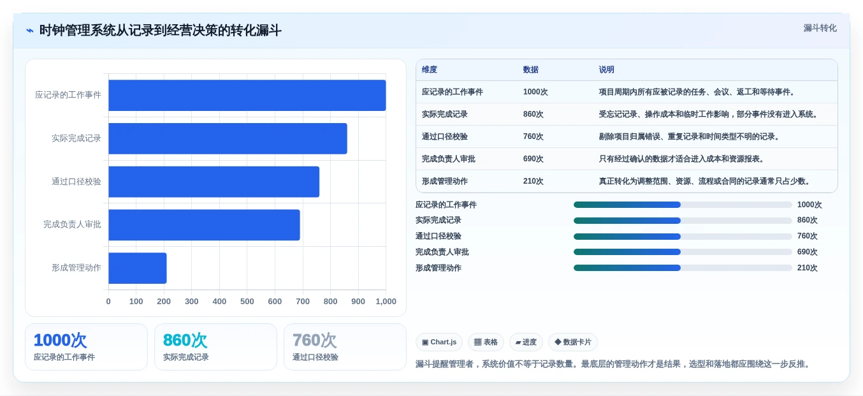Select the 表格 tag chip
The image size is (863, 396).
click(486, 342)
